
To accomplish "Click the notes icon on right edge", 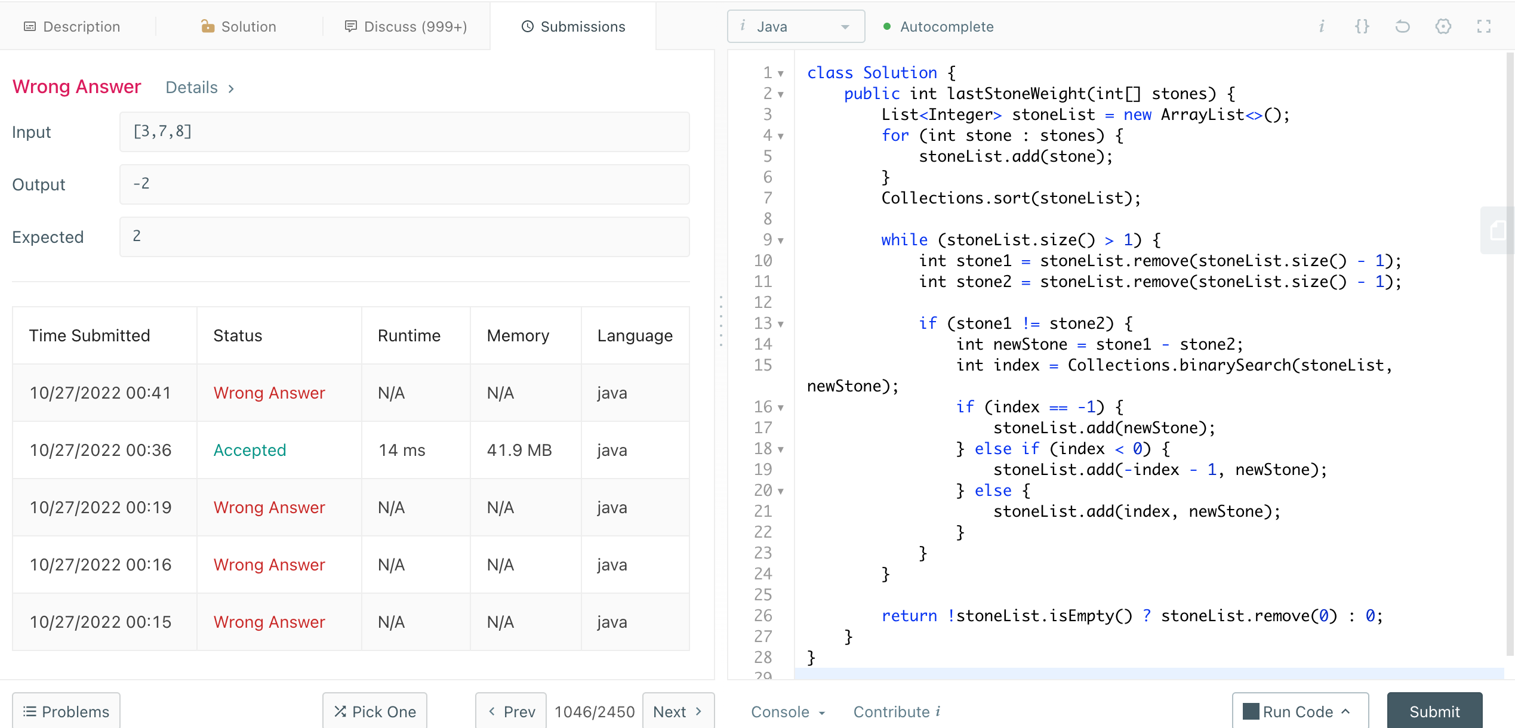I will pos(1498,230).
